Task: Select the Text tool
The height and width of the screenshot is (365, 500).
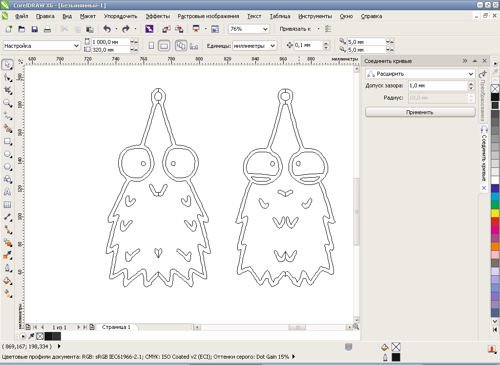Action: [x=7, y=192]
